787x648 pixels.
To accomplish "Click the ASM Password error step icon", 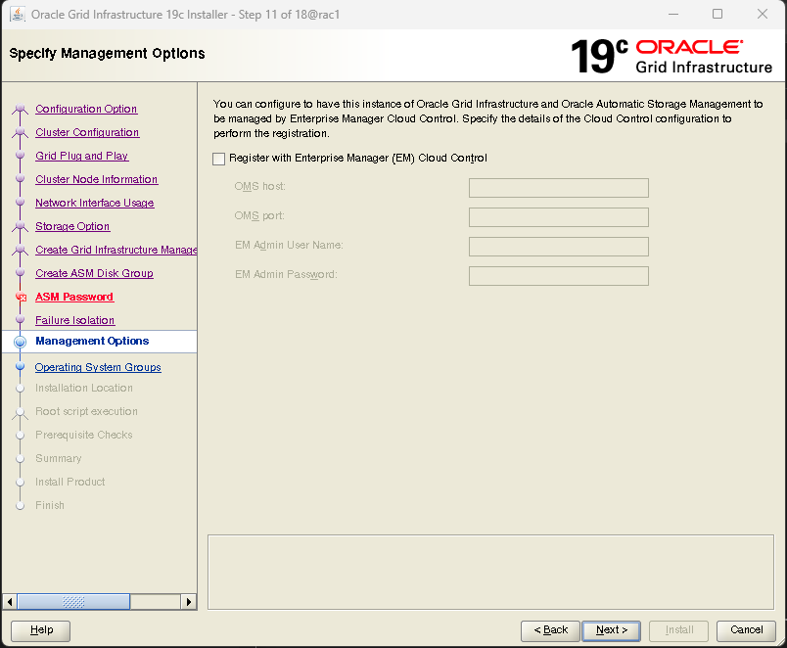I will pyautogui.click(x=21, y=298).
